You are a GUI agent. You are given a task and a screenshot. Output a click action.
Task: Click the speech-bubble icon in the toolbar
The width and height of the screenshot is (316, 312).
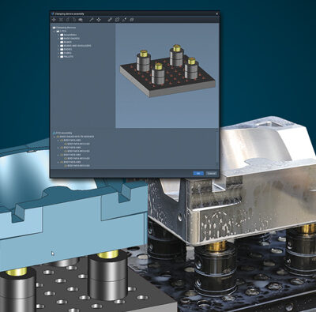click(x=81, y=20)
